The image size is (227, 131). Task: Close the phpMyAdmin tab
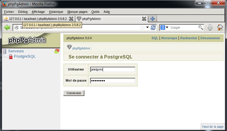71,19
